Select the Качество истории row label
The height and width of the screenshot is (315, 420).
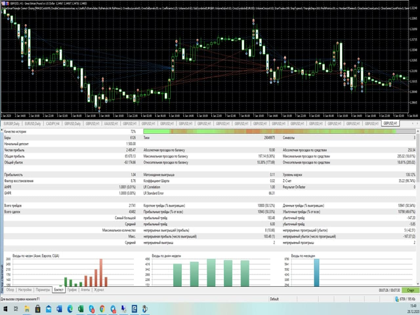(x=15, y=131)
